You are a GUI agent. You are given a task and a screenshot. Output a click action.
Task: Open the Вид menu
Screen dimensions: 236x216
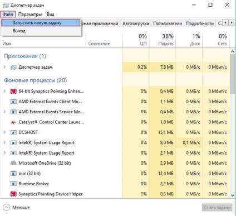pyautogui.click(x=51, y=15)
